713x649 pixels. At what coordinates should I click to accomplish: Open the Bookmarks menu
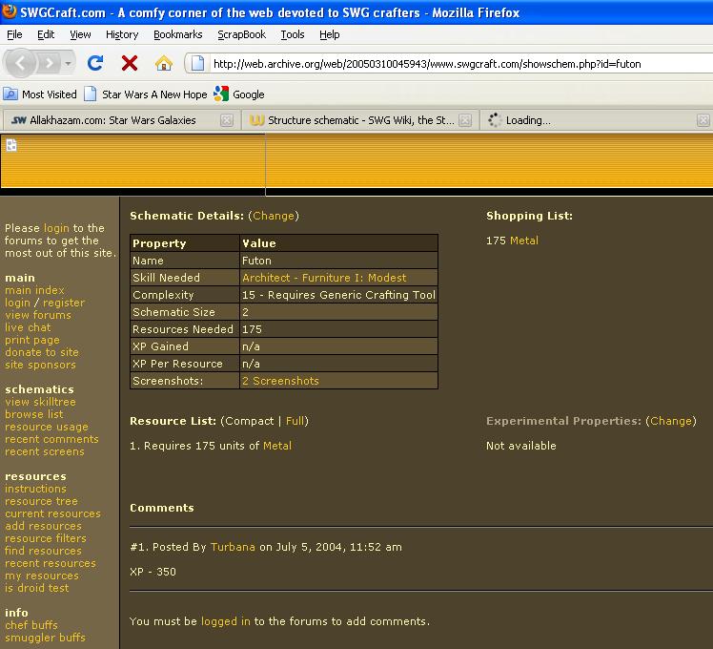click(x=177, y=34)
